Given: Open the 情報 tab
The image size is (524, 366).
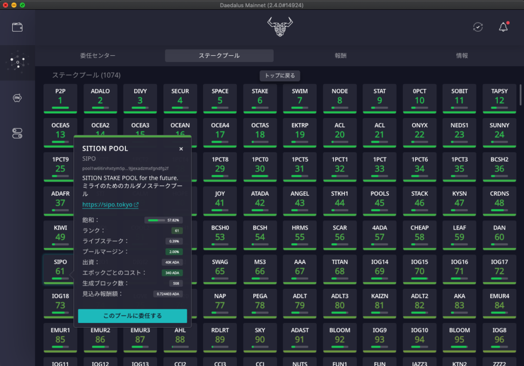Looking at the screenshot, I should (x=462, y=56).
